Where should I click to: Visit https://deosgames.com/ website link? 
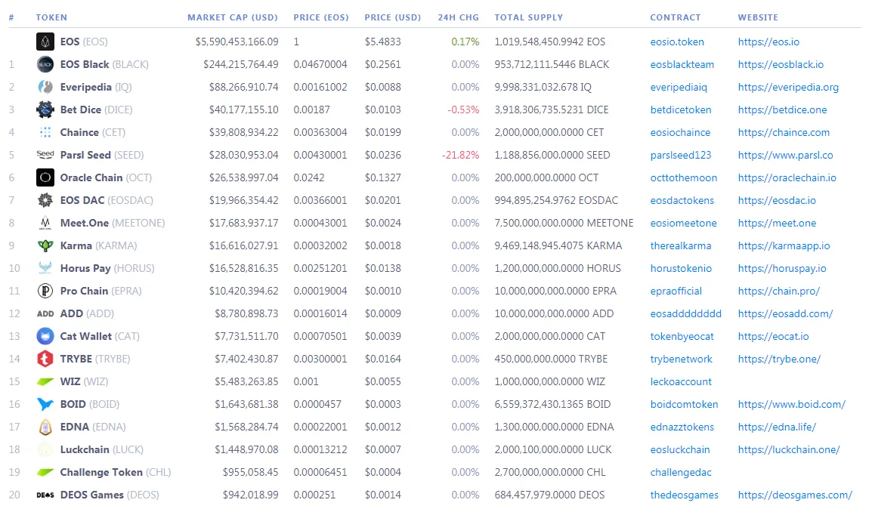click(795, 495)
